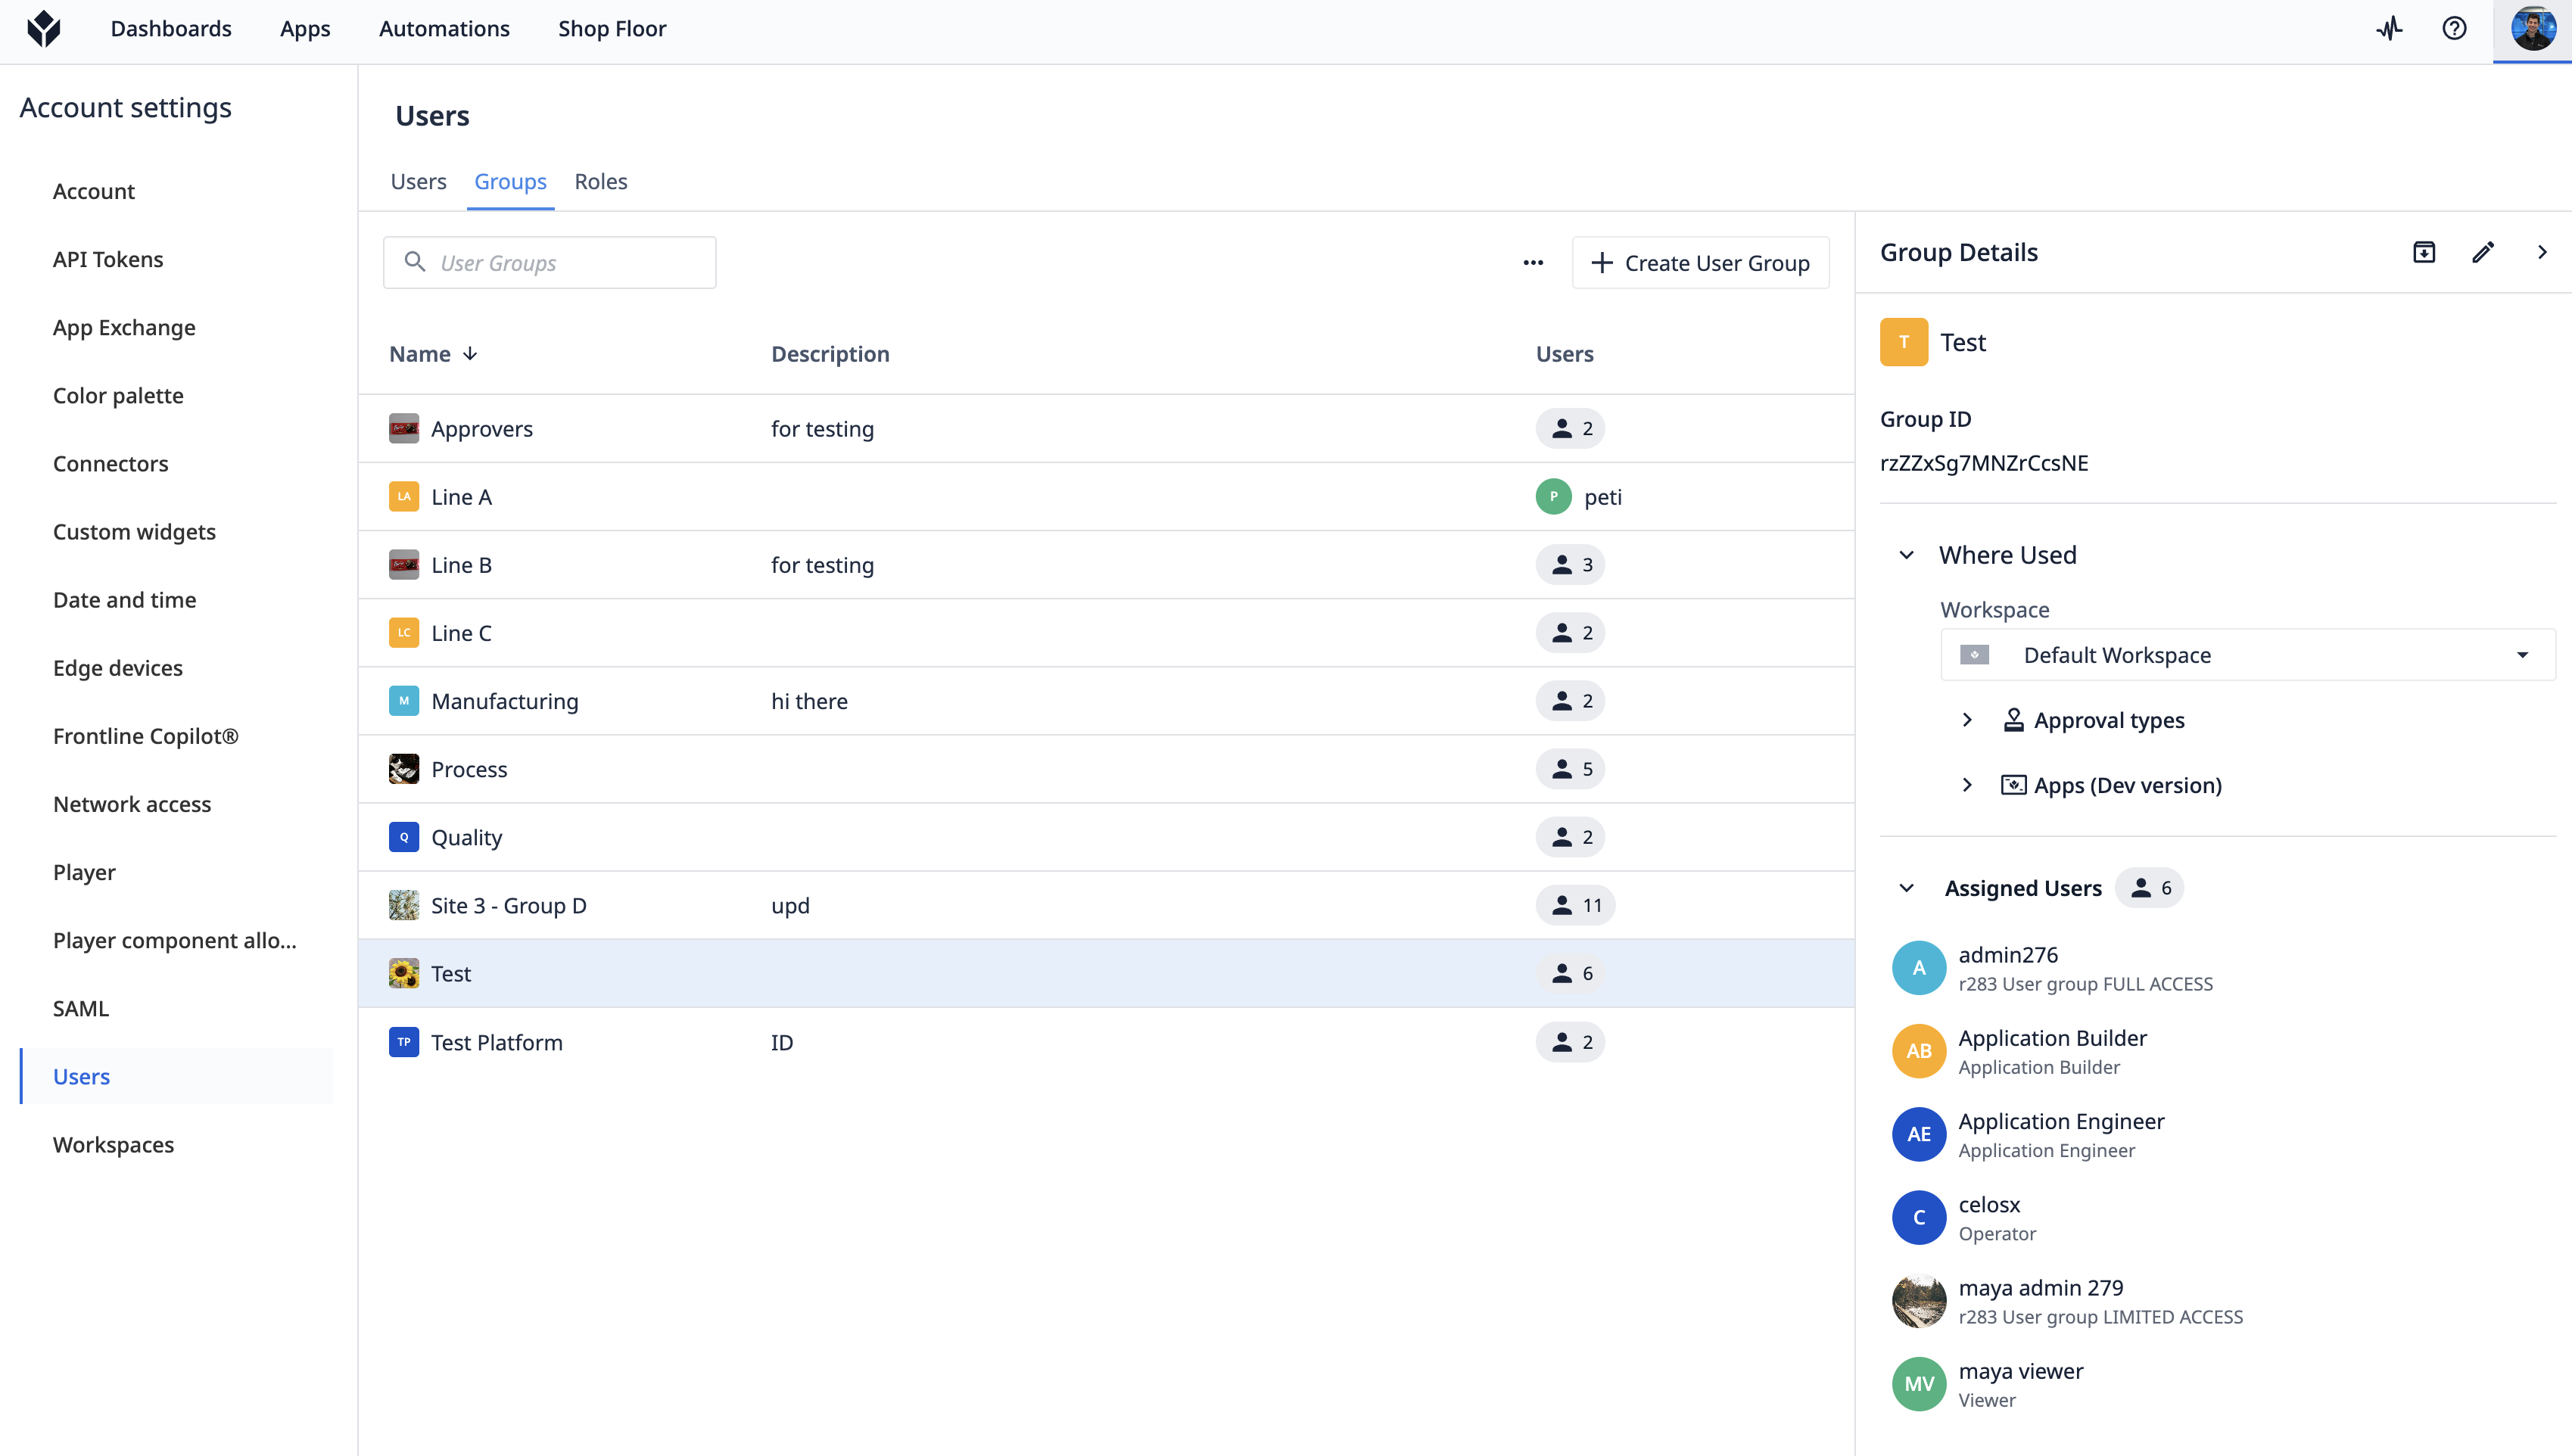Click the Quality group Q icon

[x=404, y=837]
